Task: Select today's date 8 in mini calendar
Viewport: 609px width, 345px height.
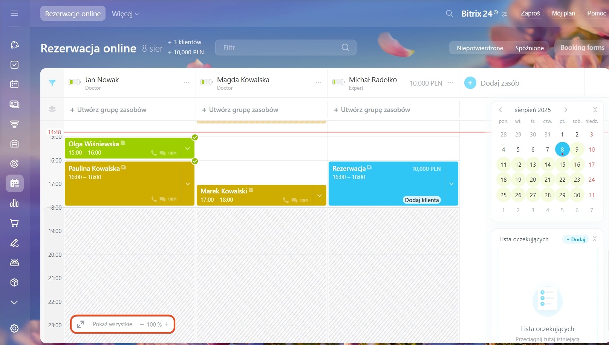Action: (562, 149)
